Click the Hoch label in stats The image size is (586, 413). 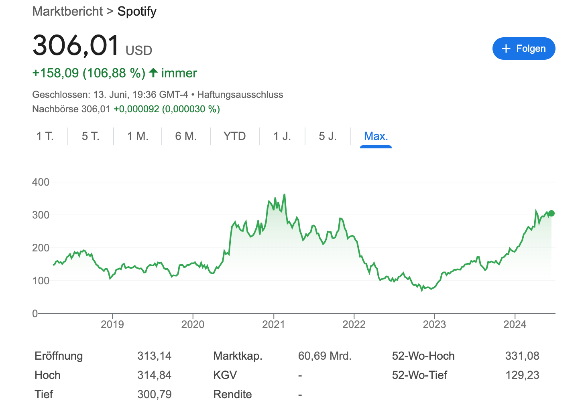[48, 375]
